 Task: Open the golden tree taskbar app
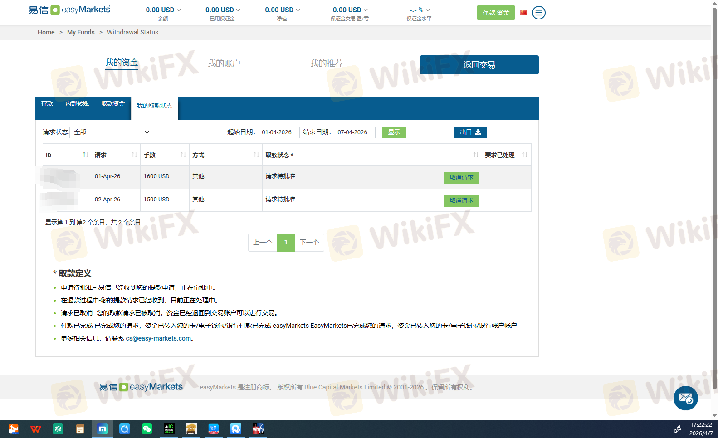pyautogui.click(x=191, y=429)
